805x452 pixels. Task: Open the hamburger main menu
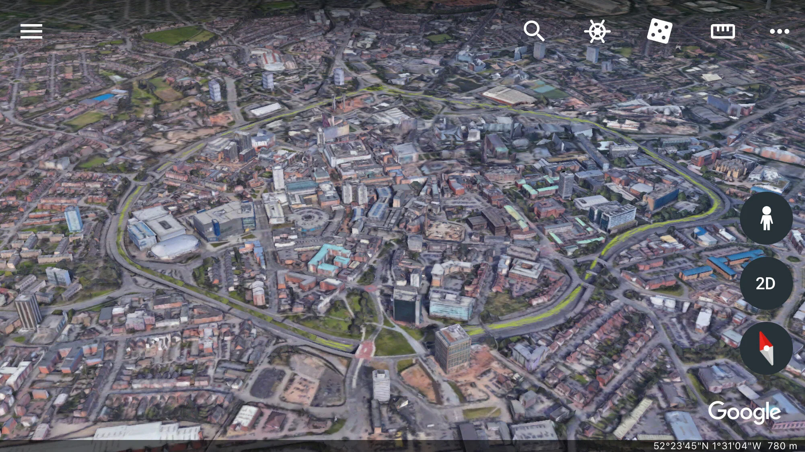(x=31, y=31)
